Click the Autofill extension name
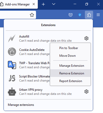Viewport: 103px width, 113px height. click(x=24, y=36)
